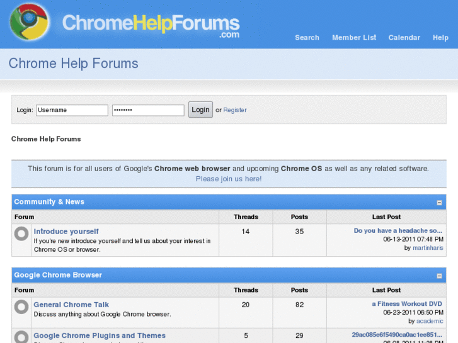
Task: Click the Chrome logo icon in header
Action: pos(29,22)
